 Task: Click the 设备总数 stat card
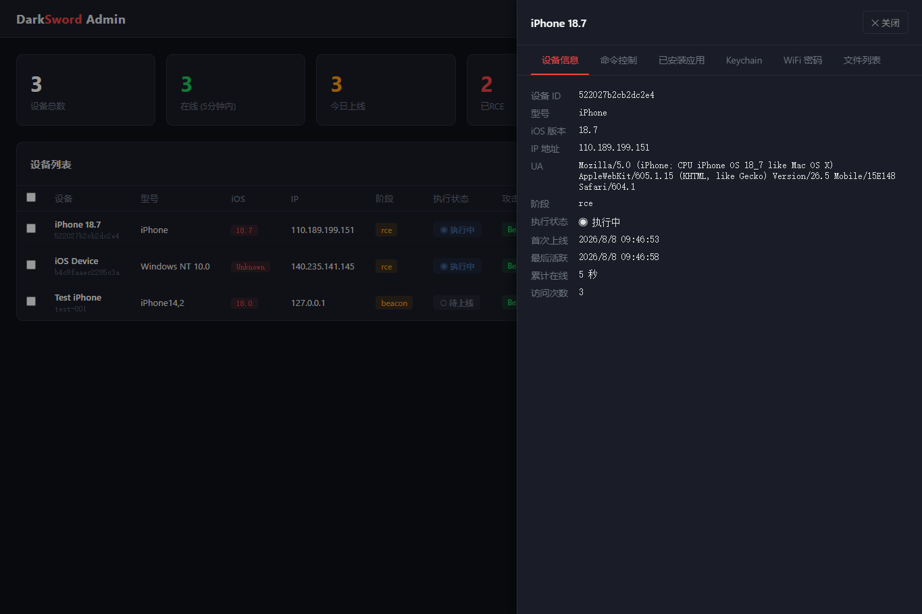pos(86,90)
